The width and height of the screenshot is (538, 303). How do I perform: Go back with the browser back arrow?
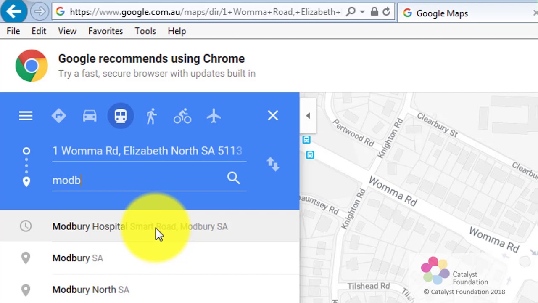13,11
